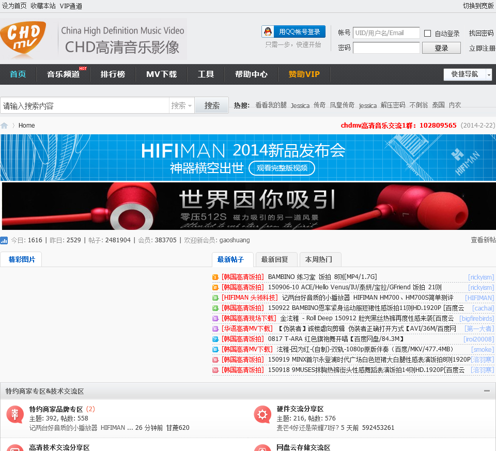
Task: Open 特约商家品牌专区 forum link
Action: click(56, 409)
